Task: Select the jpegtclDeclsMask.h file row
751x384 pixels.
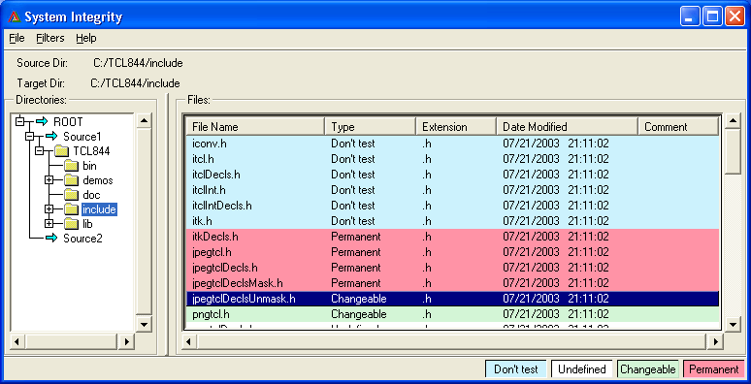Action: point(452,283)
